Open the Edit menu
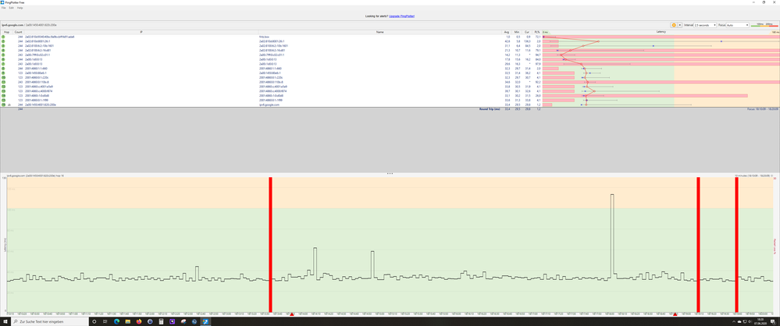Image resolution: width=780 pixels, height=326 pixels. (11, 8)
